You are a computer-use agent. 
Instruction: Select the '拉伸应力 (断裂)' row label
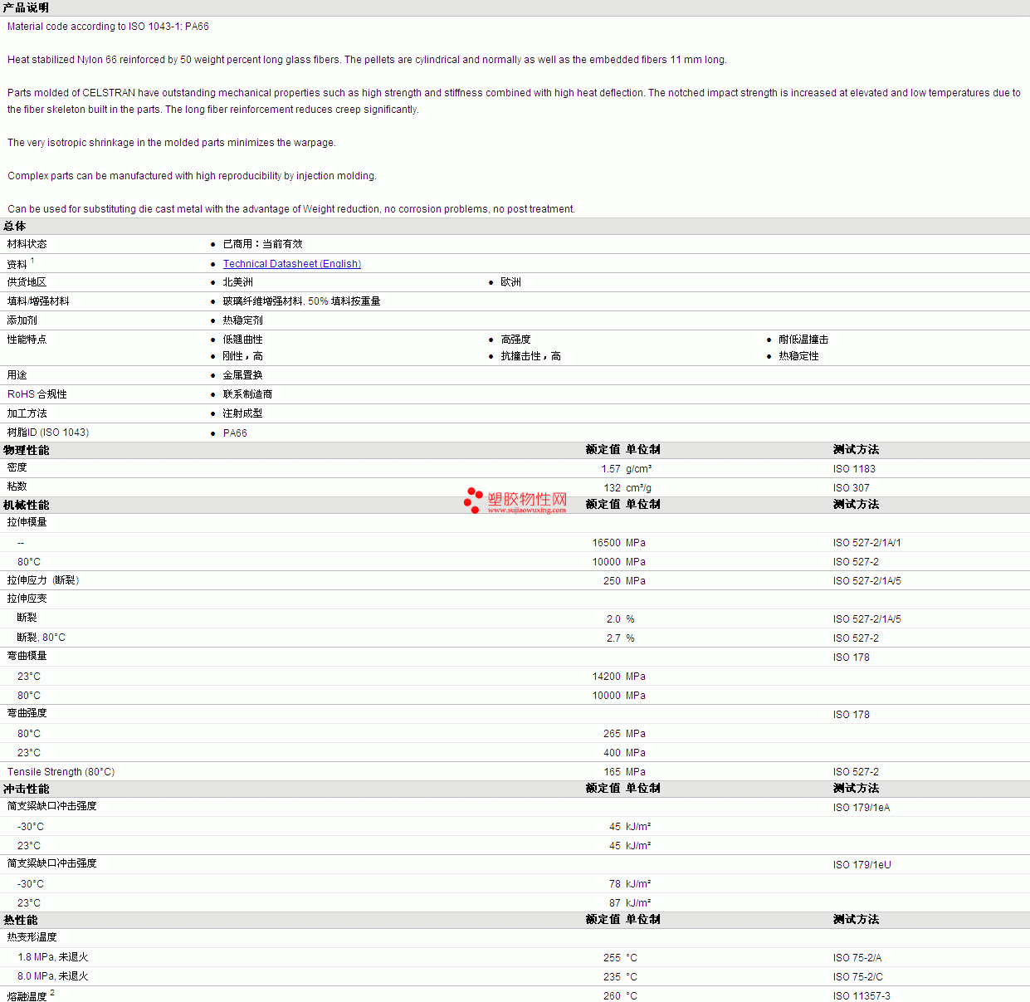(x=43, y=580)
